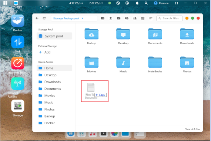
Task: Switch to grid view layout icon
Action: (x=143, y=18)
